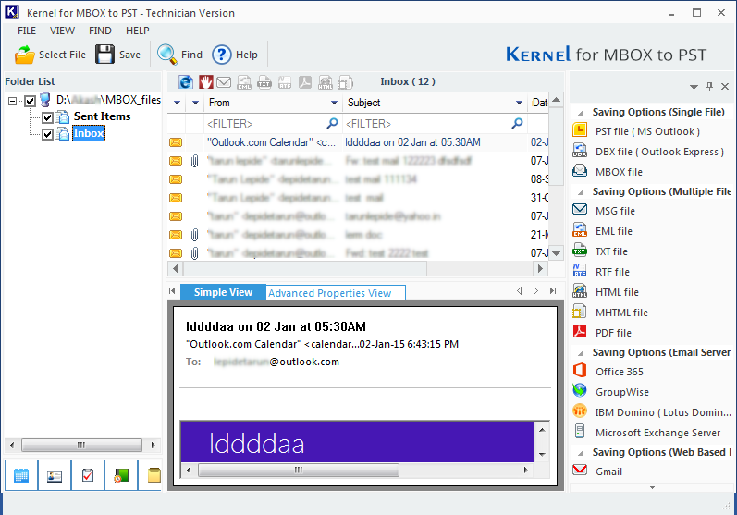Collapse Saving Options (Single File) section
This screenshot has width=737, height=515.
coord(581,113)
